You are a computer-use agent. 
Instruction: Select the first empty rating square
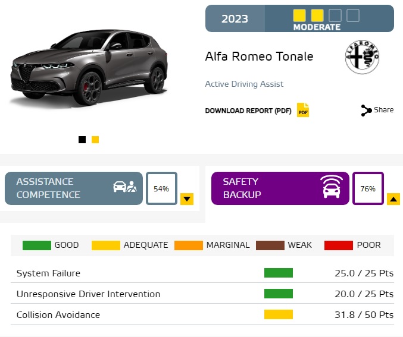click(x=335, y=15)
